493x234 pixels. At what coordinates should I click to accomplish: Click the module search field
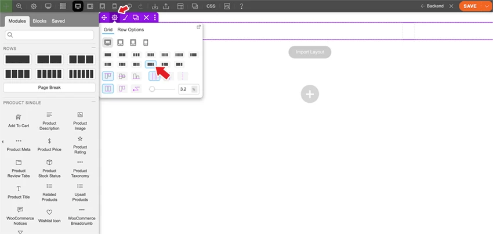coord(49,35)
